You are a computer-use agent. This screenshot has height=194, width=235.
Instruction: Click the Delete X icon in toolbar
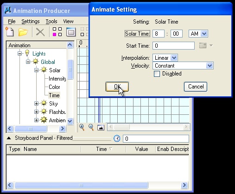click(40, 32)
